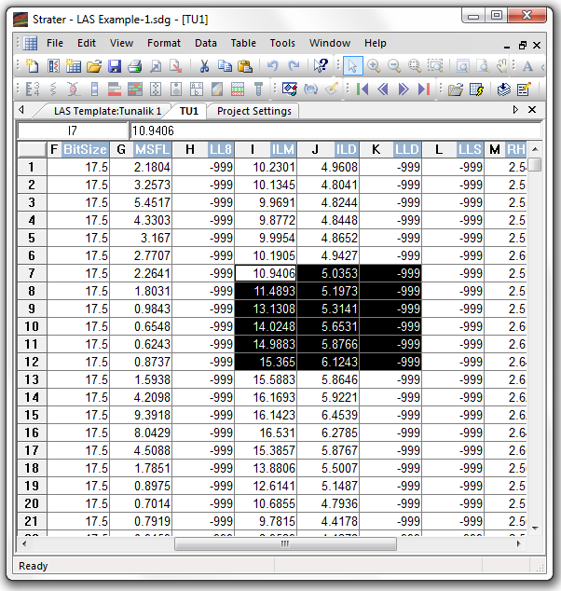561x591 pixels.
Task: Open a file with the folder icon
Action: click(94, 66)
